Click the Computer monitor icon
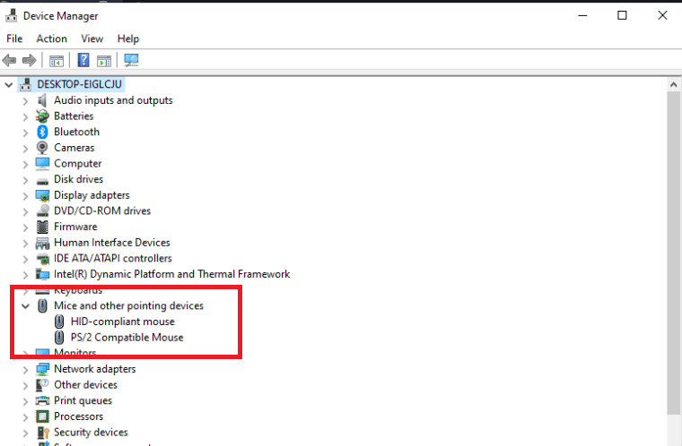The image size is (682, 446). pyautogui.click(x=42, y=163)
